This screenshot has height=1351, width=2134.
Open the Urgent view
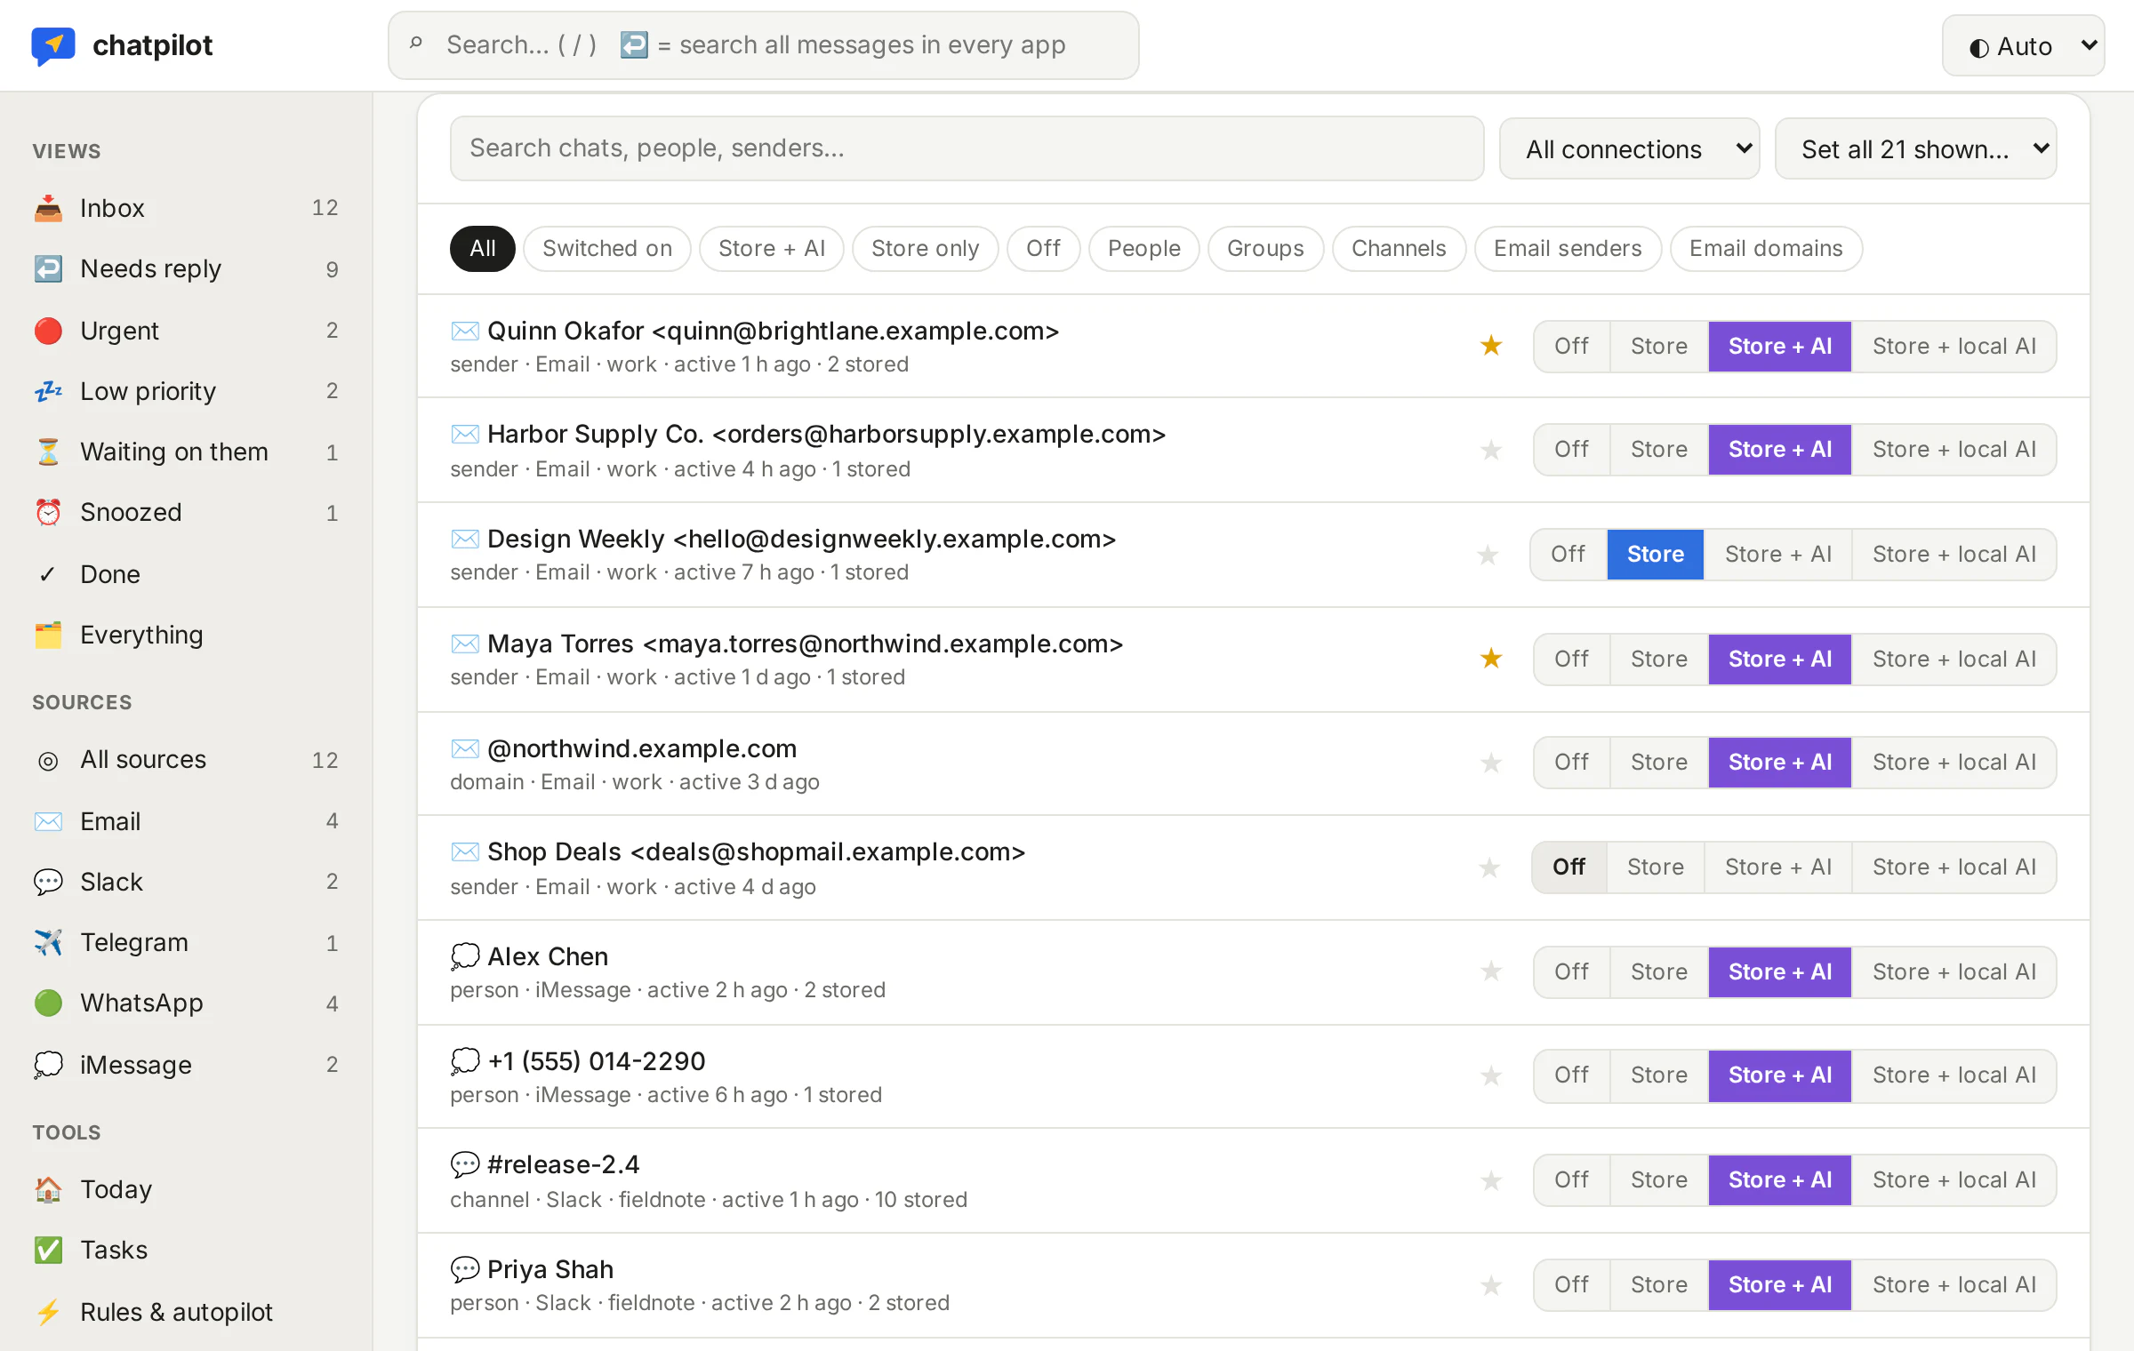(186, 331)
